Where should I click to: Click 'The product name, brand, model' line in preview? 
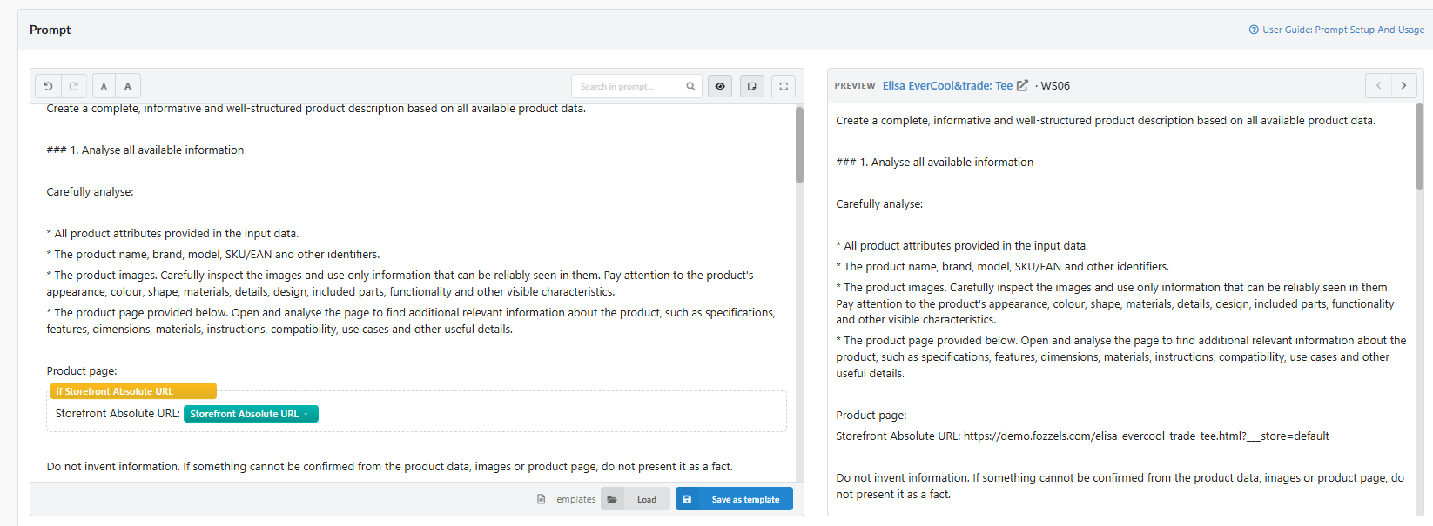1002,267
